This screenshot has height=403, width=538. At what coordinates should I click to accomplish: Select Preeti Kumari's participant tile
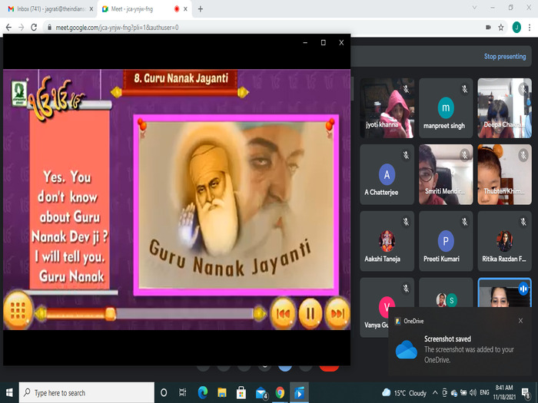[x=446, y=241]
